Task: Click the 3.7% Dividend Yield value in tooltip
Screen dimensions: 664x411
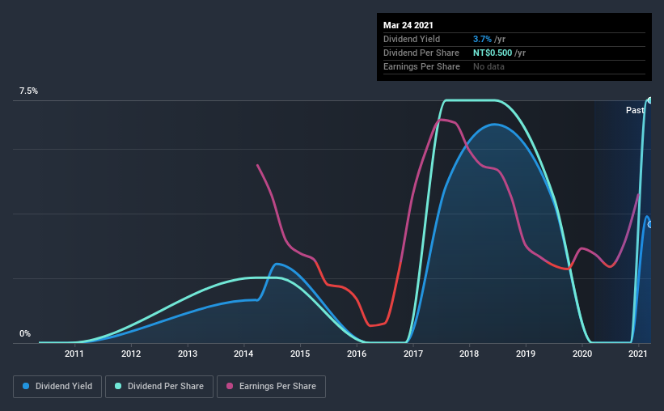Action: click(x=482, y=39)
